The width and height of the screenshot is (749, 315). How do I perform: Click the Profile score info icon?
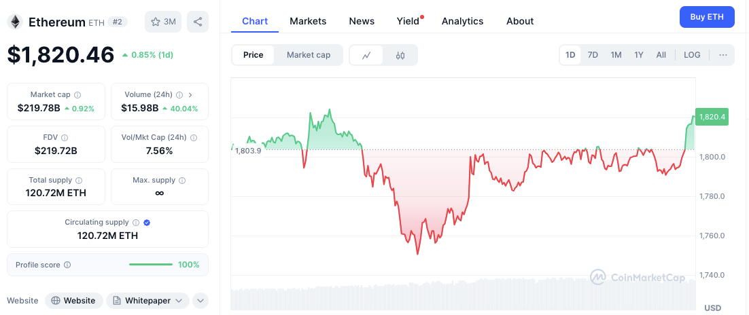(x=67, y=265)
